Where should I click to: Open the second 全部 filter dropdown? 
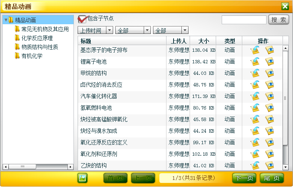185,31
